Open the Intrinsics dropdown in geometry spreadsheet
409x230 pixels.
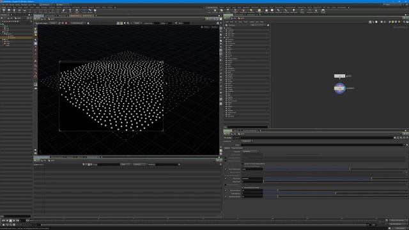click(x=139, y=165)
